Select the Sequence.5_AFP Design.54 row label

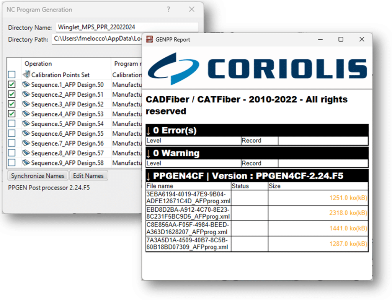[67, 124]
